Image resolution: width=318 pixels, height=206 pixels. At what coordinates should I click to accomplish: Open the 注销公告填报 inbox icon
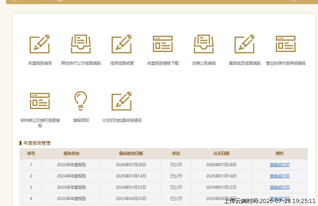204,44
